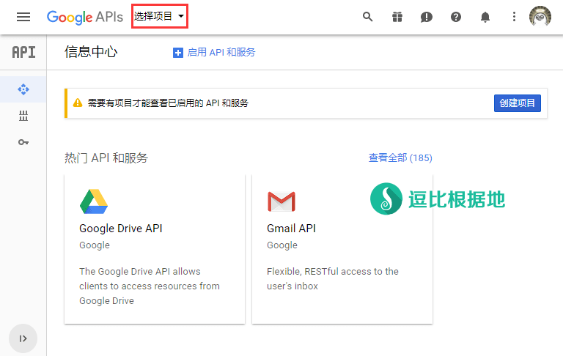This screenshot has height=356, width=563.
Task: Open the Gmail API card
Action: (342, 249)
